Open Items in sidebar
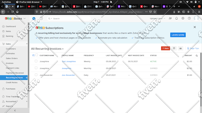202x113 pixels. 8,31
